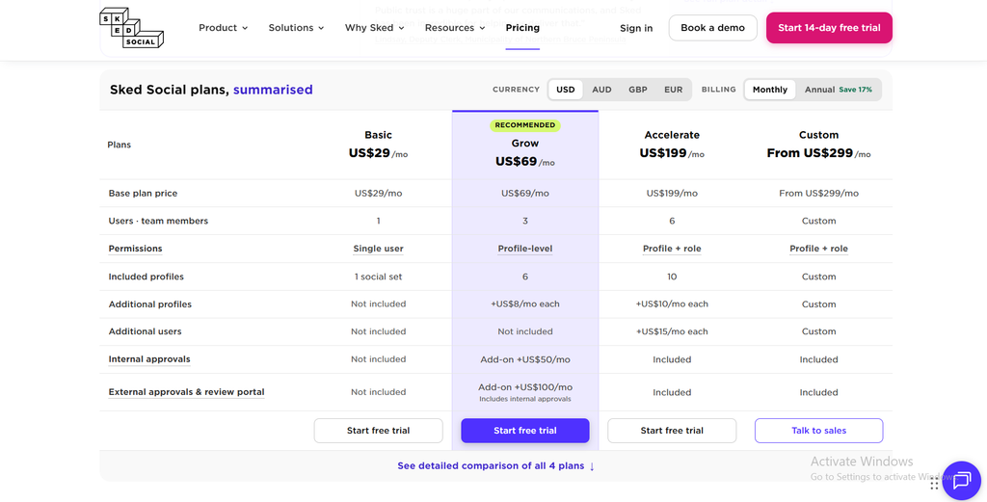Choose Annual billing Save 17%
Image resolution: width=987 pixels, height=502 pixels.
(x=838, y=90)
